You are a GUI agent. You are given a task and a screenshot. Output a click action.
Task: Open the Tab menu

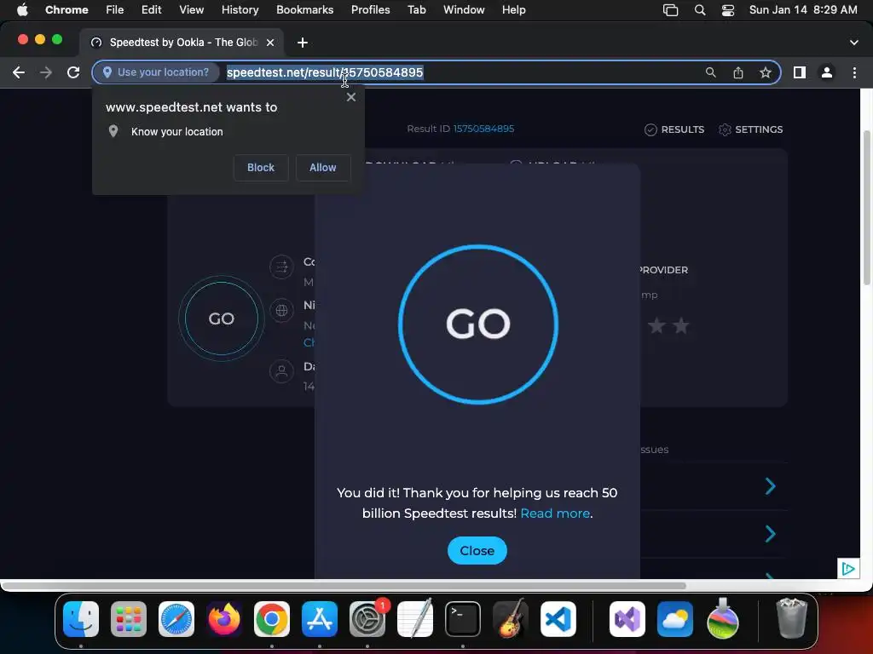(416, 10)
